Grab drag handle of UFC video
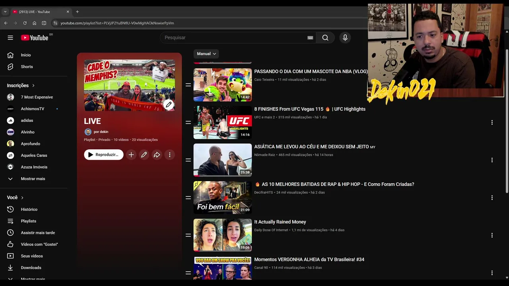509x286 pixels. tap(188, 122)
